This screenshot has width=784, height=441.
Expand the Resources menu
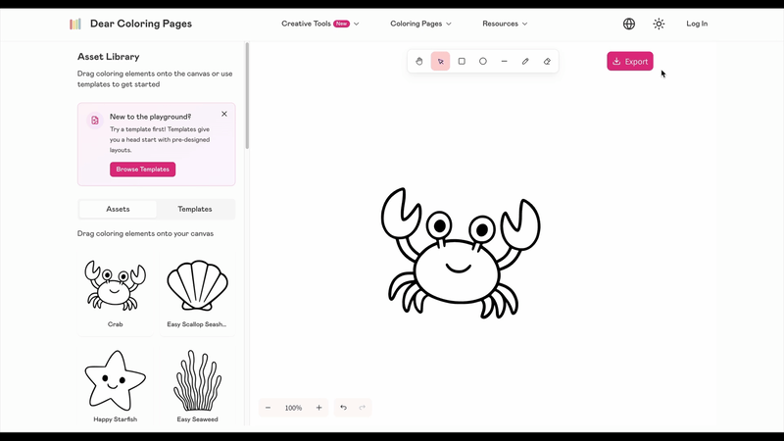click(505, 24)
